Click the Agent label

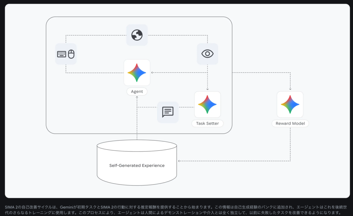pyautogui.click(x=137, y=92)
